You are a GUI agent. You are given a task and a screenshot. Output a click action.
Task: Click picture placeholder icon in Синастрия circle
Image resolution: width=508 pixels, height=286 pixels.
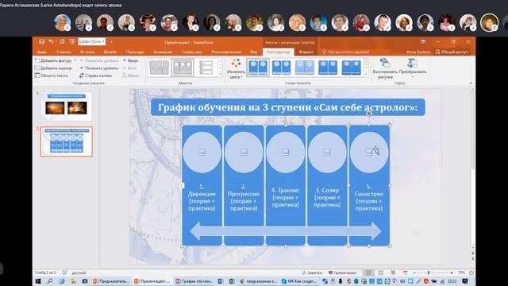(x=368, y=152)
